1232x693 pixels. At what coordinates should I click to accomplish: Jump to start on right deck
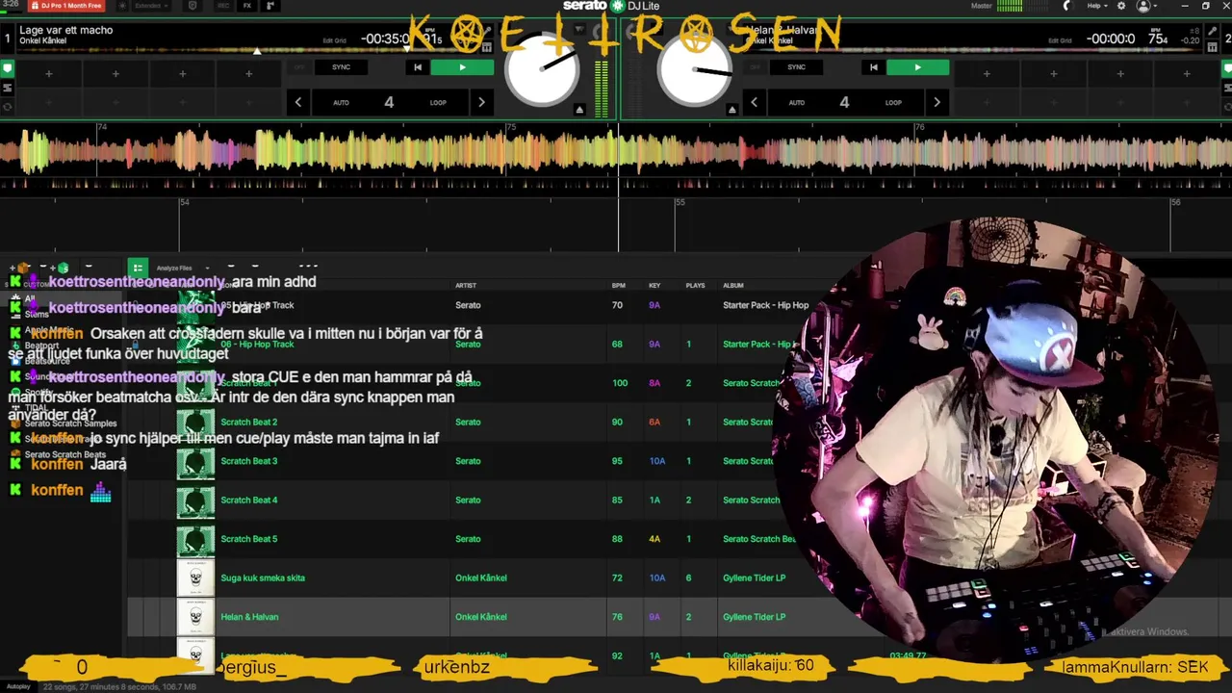point(873,67)
